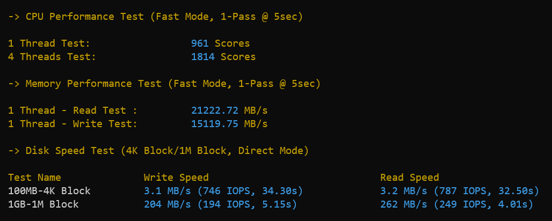552x221 pixels.
Task: Select the 15119.75 MB/s write value
Action: click(229, 124)
